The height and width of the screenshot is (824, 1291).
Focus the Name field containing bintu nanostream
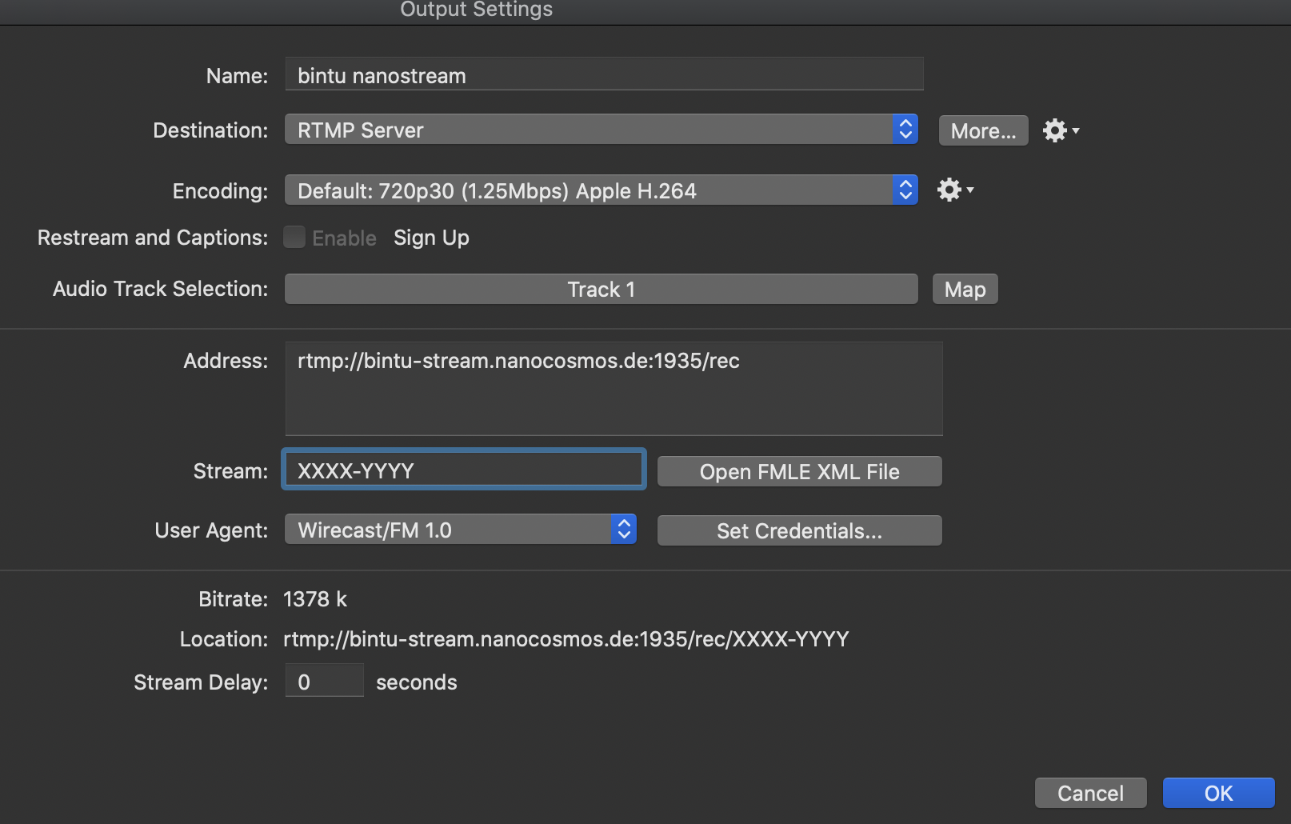(x=604, y=75)
